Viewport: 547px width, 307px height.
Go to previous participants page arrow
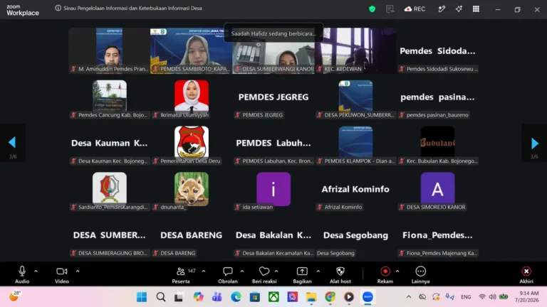[x=12, y=142]
